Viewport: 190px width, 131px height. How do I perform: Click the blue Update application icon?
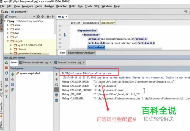coord(6,73)
